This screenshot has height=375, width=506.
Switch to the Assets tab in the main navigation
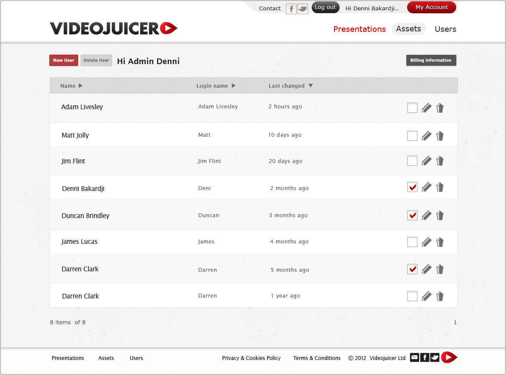point(408,29)
